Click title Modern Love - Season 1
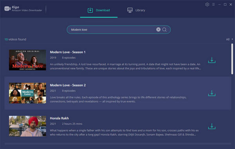 click(x=68, y=52)
